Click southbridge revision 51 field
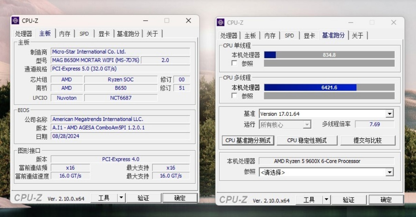 [182, 88]
